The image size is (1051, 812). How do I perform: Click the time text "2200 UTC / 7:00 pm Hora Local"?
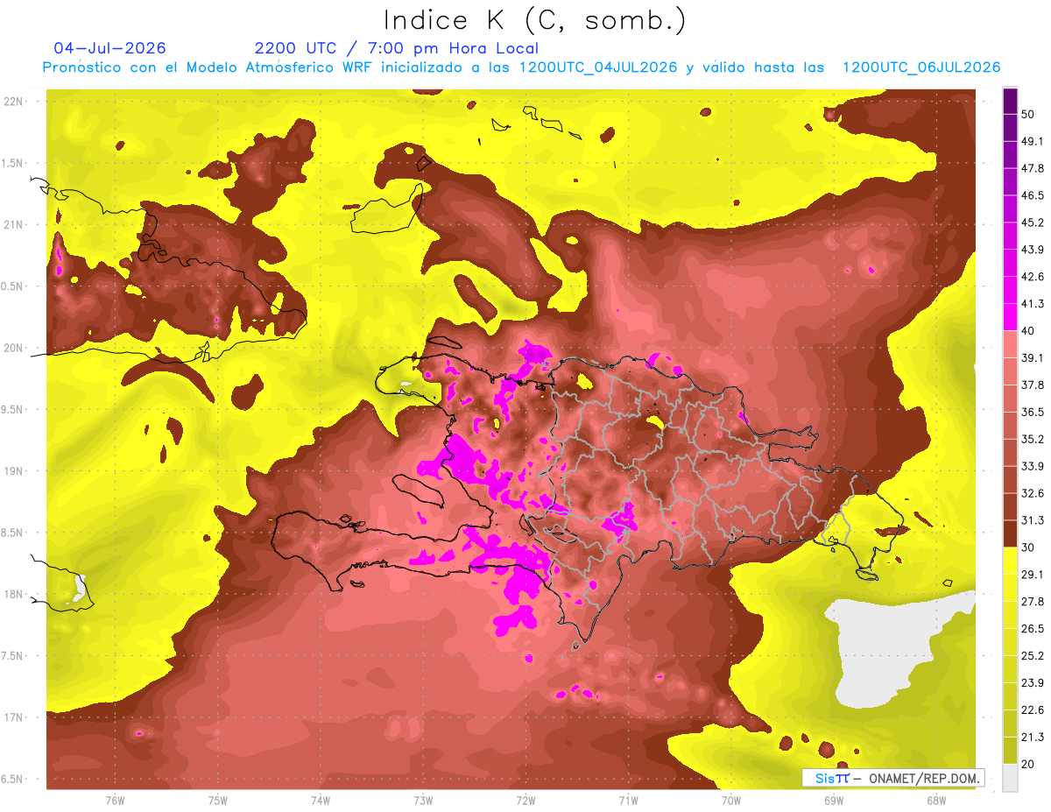click(x=397, y=48)
